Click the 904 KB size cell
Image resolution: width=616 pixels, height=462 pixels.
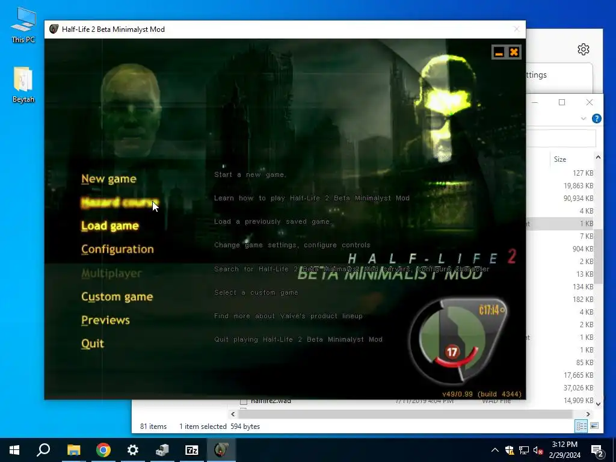(582, 249)
